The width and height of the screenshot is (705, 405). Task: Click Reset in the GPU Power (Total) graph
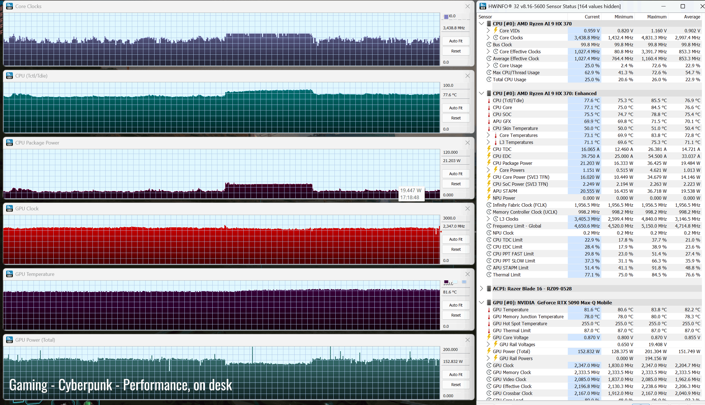456,385
